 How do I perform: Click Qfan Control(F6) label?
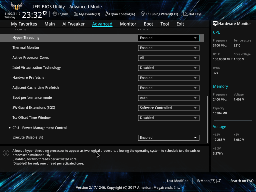tap(123, 14)
